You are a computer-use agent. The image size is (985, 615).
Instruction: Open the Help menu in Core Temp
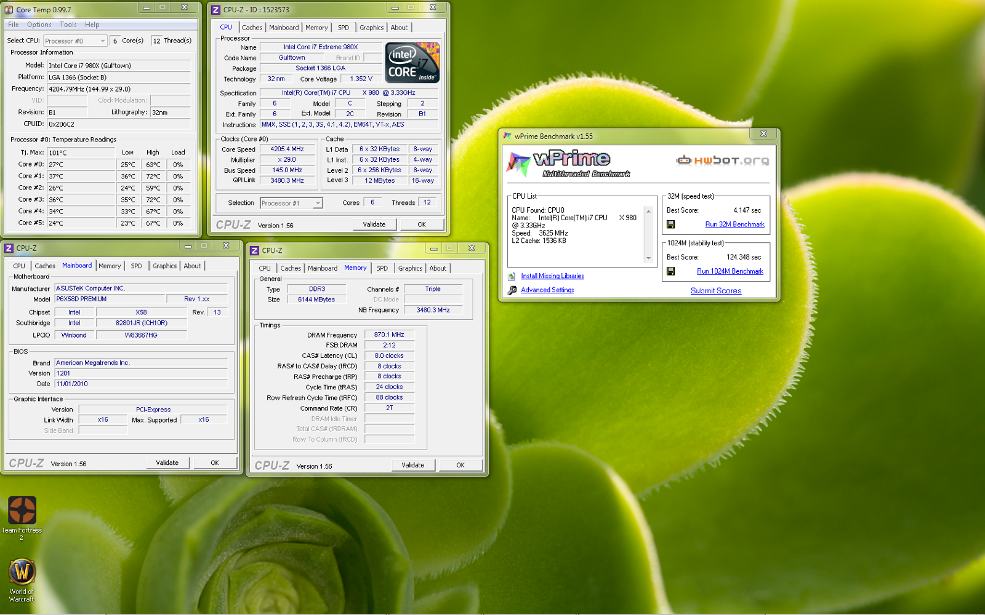point(92,25)
